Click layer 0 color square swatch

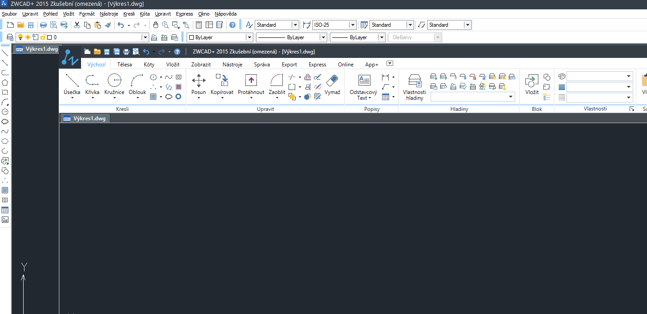click(x=49, y=37)
